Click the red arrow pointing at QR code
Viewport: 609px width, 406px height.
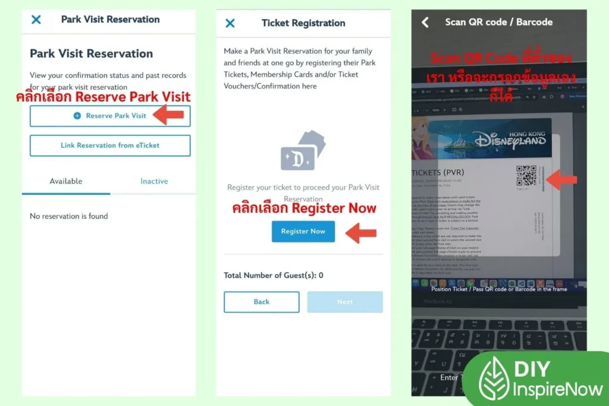(561, 180)
